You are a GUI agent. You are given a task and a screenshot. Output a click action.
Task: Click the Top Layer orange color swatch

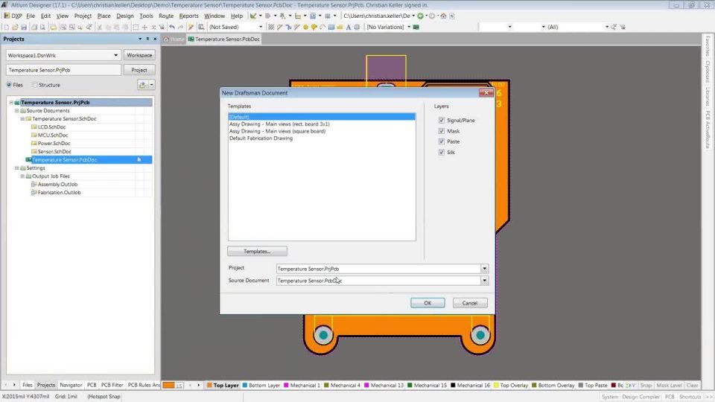209,385
